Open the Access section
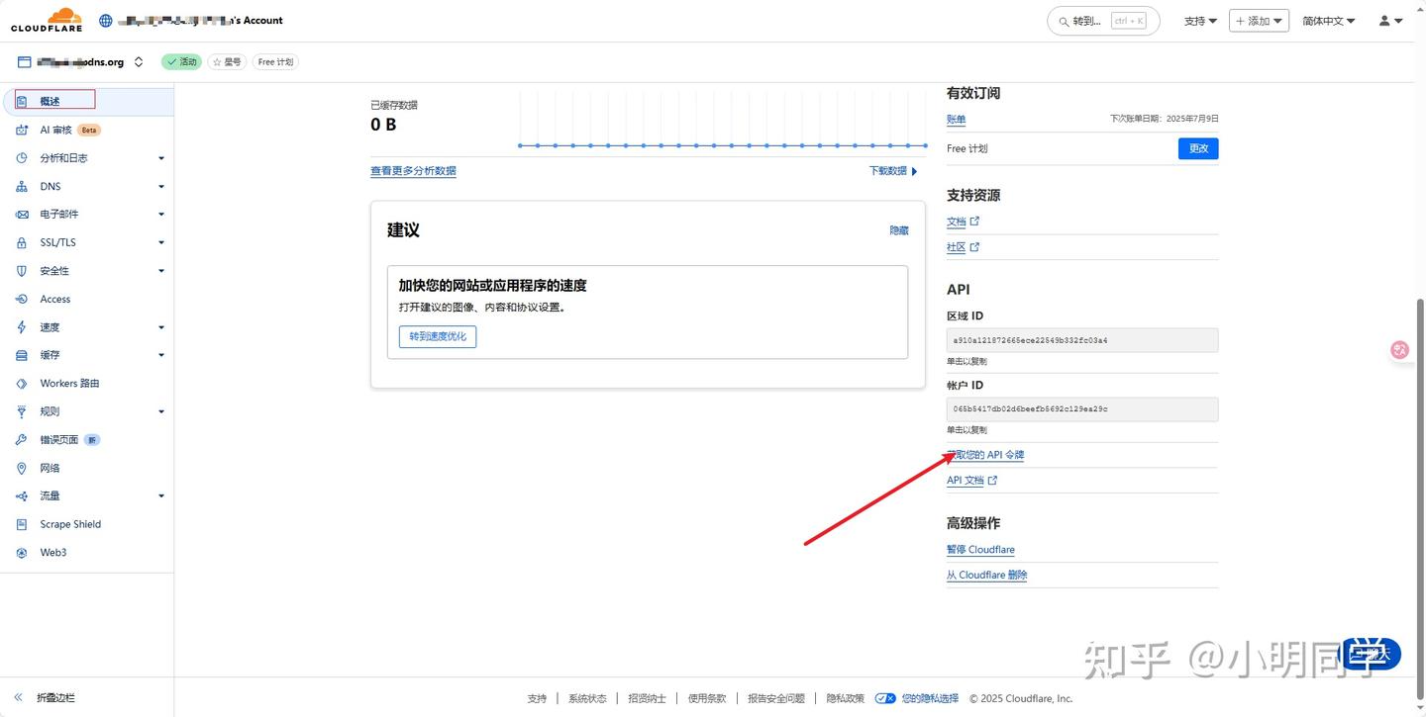The image size is (1426, 717). pos(53,299)
